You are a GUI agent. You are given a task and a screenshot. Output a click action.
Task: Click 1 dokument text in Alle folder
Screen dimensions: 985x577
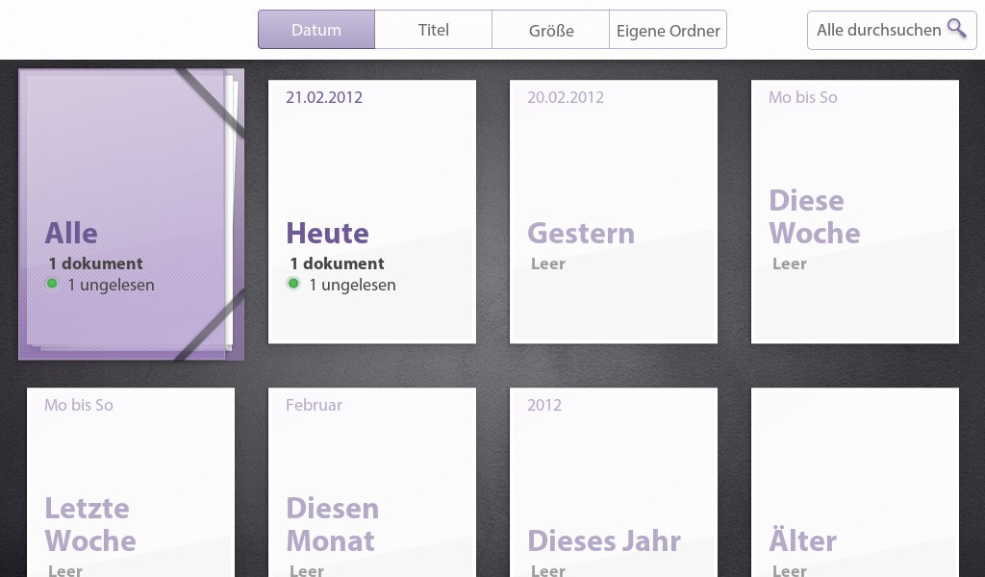tap(95, 263)
